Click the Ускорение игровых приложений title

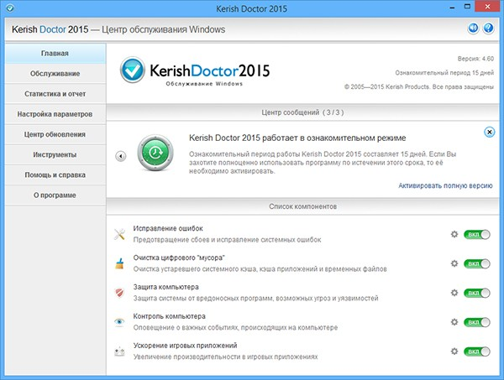click(185, 346)
